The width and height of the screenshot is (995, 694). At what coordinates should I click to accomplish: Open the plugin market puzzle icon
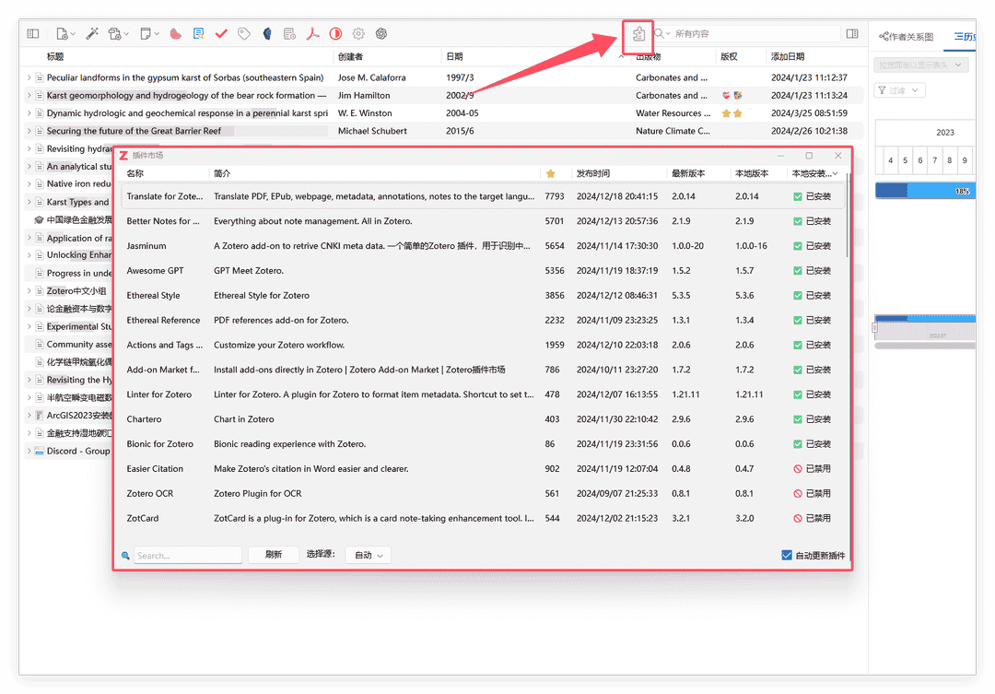click(638, 34)
